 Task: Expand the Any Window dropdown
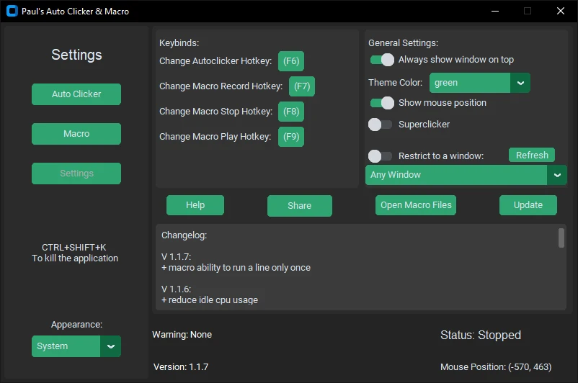(x=557, y=175)
